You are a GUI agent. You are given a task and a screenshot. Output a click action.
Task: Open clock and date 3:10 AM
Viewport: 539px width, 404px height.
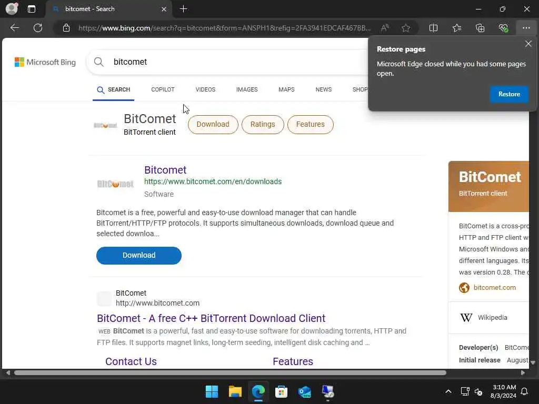click(x=504, y=391)
